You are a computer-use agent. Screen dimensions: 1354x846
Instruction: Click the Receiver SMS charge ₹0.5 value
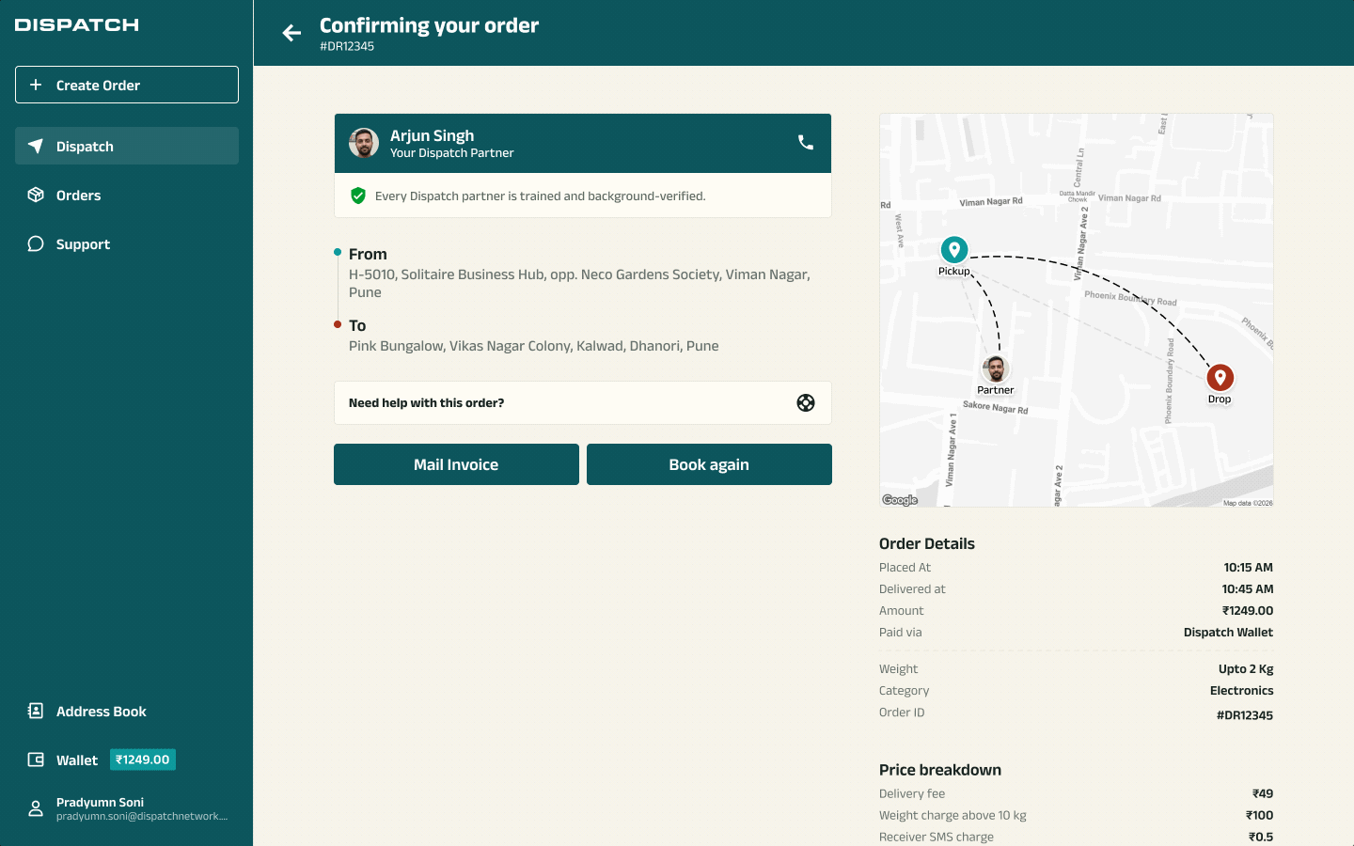pyautogui.click(x=1261, y=837)
